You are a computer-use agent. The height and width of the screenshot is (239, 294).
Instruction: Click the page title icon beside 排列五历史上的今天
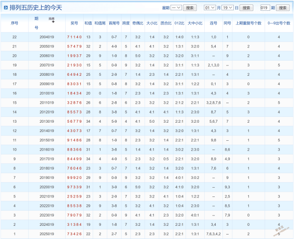tap(5, 8)
